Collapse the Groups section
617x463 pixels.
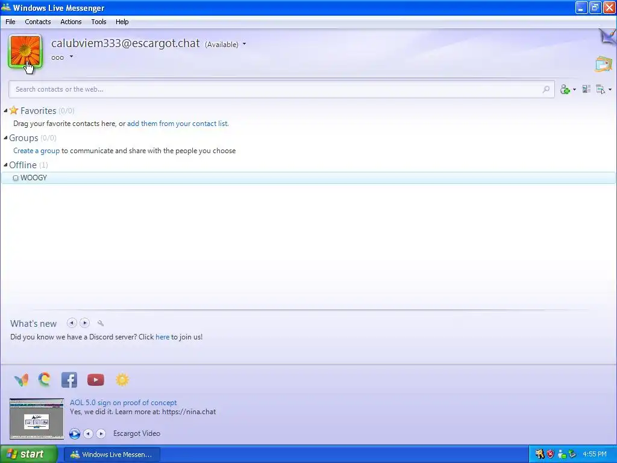click(x=5, y=138)
